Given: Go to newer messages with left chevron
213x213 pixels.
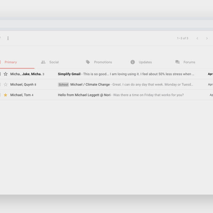Looking at the screenshot, I should coord(197,38).
